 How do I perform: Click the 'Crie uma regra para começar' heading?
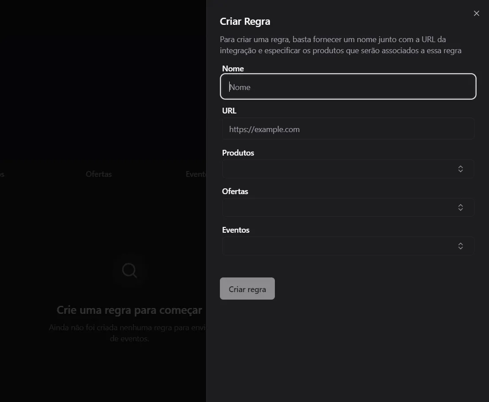pos(129,310)
